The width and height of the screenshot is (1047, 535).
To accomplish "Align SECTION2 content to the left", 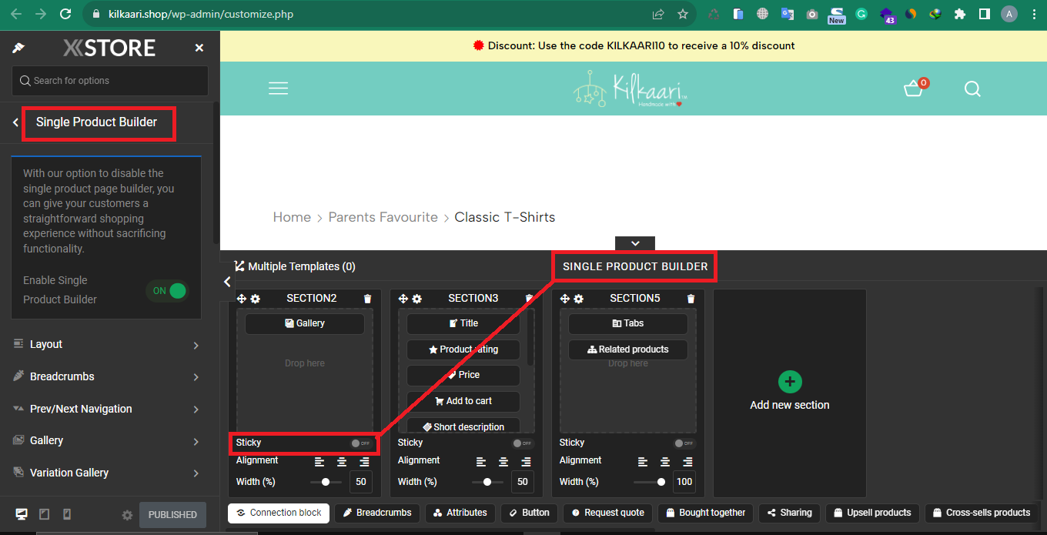I will [319, 462].
